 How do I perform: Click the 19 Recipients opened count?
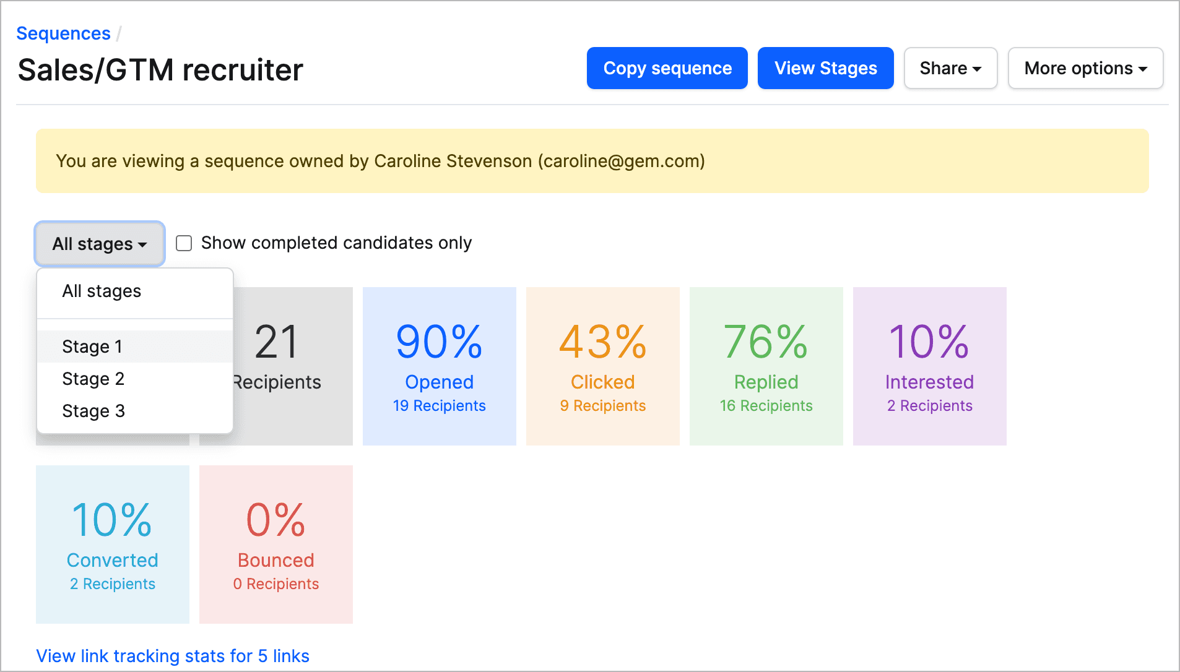439,406
